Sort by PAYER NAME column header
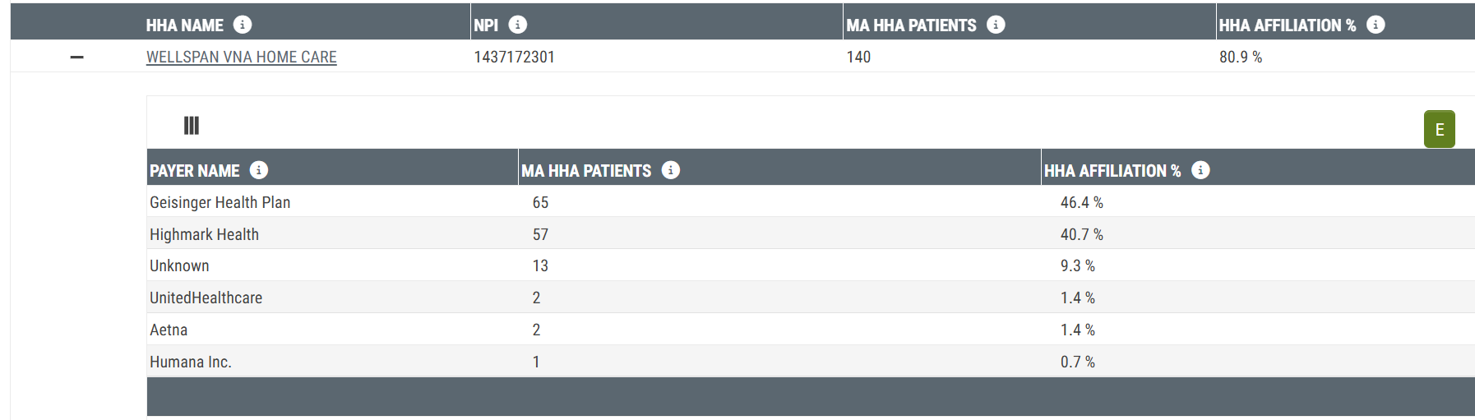This screenshot has height=420, width=1475. (x=195, y=171)
